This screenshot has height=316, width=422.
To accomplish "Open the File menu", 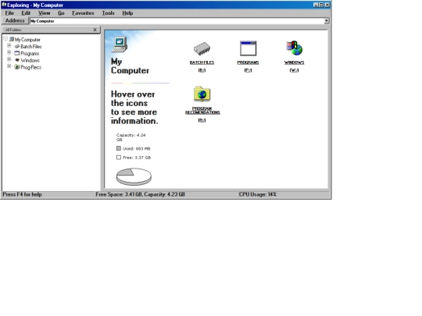I will tap(9, 13).
